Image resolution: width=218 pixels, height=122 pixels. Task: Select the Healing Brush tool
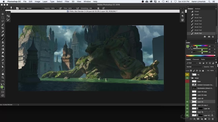point(3,35)
